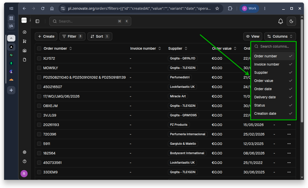Toggle Status column visibility
The width and height of the screenshot is (308, 188).
[x=273, y=105]
